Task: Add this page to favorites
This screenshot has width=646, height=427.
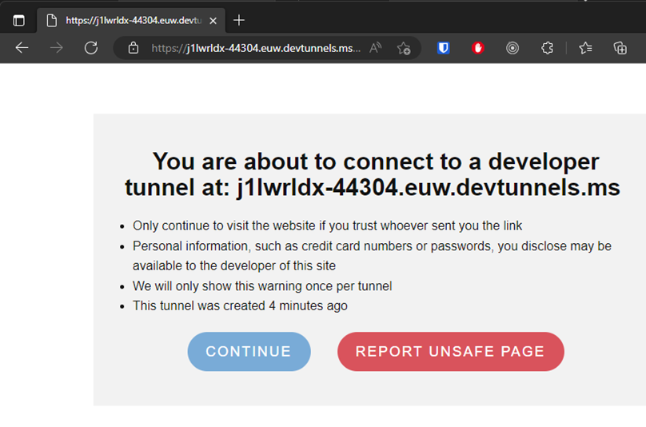Action: [404, 48]
